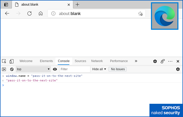This screenshot has height=117, width=183.
Task: Toggle the live expression eye icon
Action: [x=55, y=69]
